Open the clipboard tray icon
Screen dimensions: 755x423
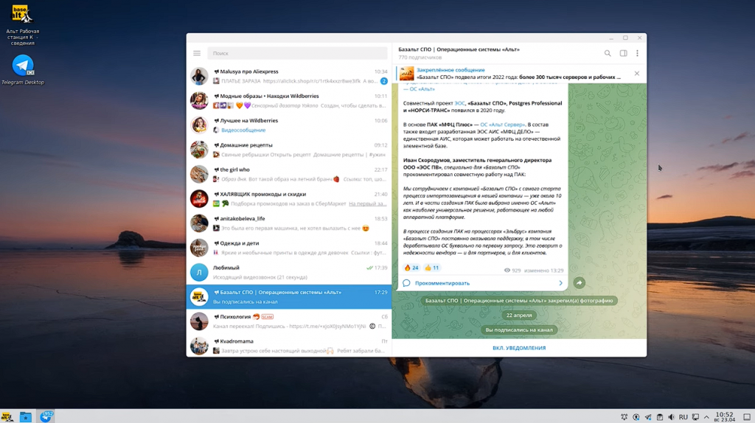coord(660,417)
